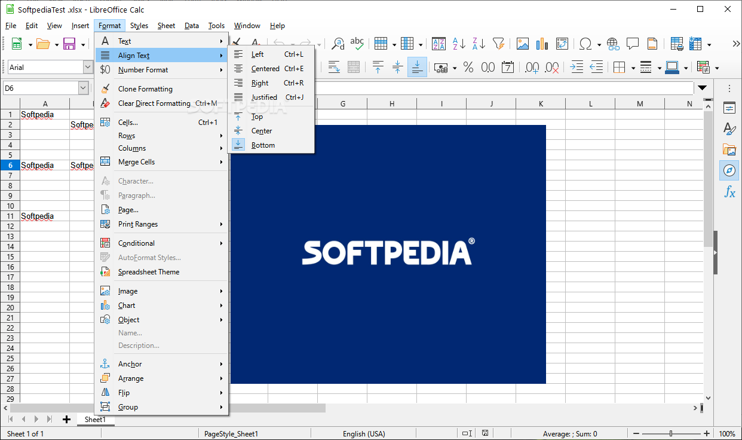
Task: Open the Name Box D6 dropdown arrow
Action: (x=83, y=88)
